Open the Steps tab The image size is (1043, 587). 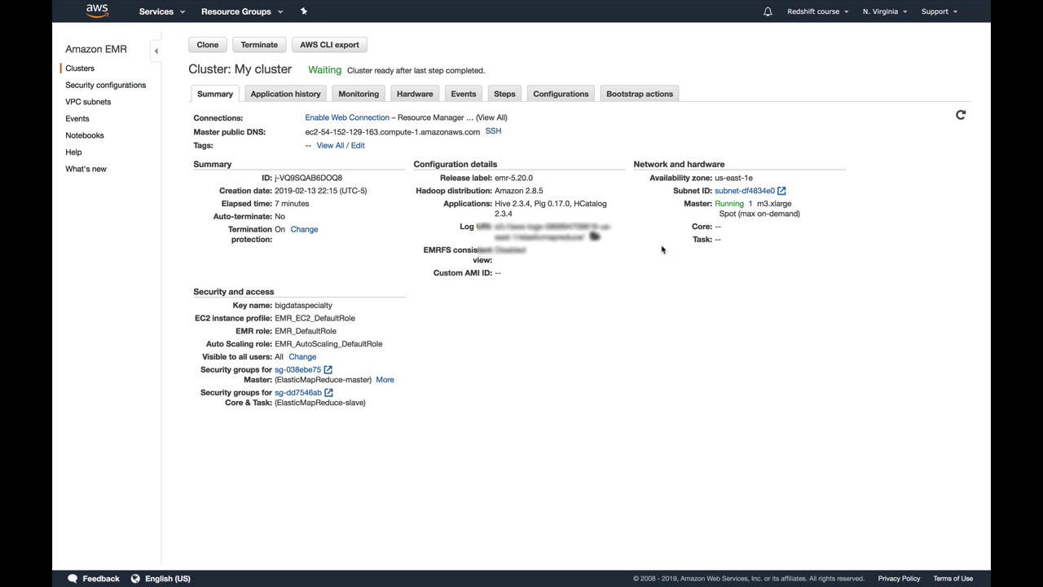[504, 94]
